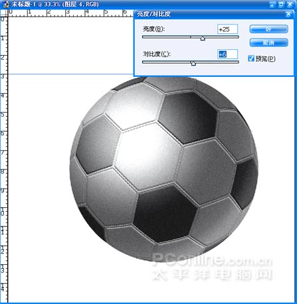Viewport: 297px width, 304px height.
Task: Toggle the 预览(P) preview checkbox
Action: pos(251,58)
